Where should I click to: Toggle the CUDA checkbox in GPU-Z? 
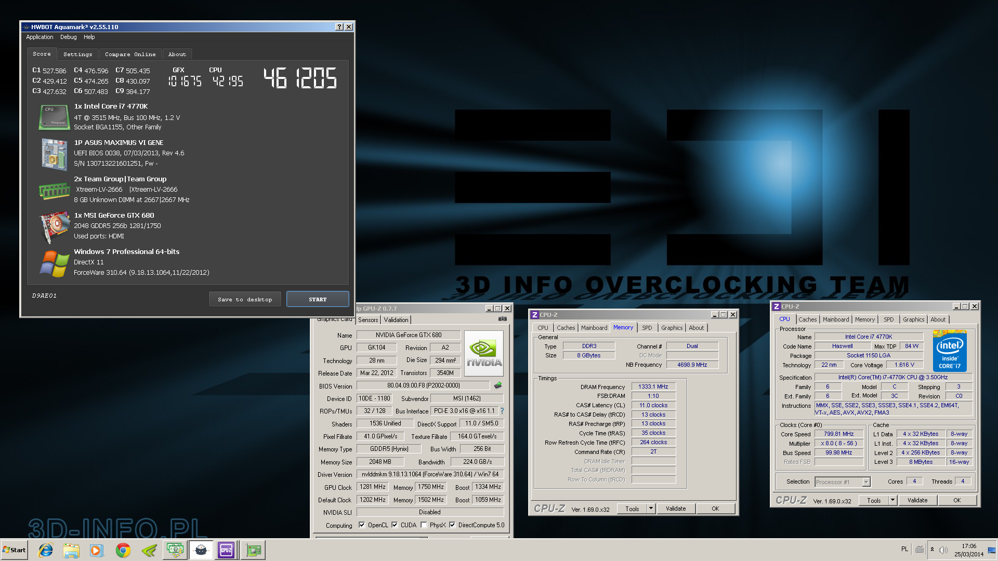pos(395,525)
